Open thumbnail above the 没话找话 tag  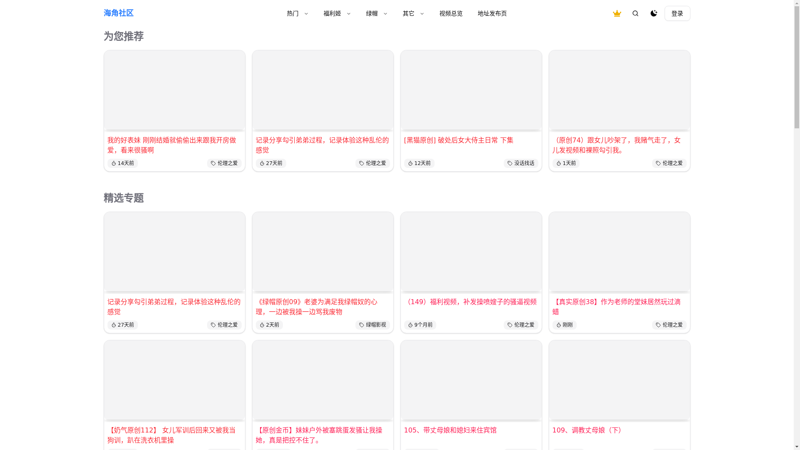pyautogui.click(x=471, y=90)
